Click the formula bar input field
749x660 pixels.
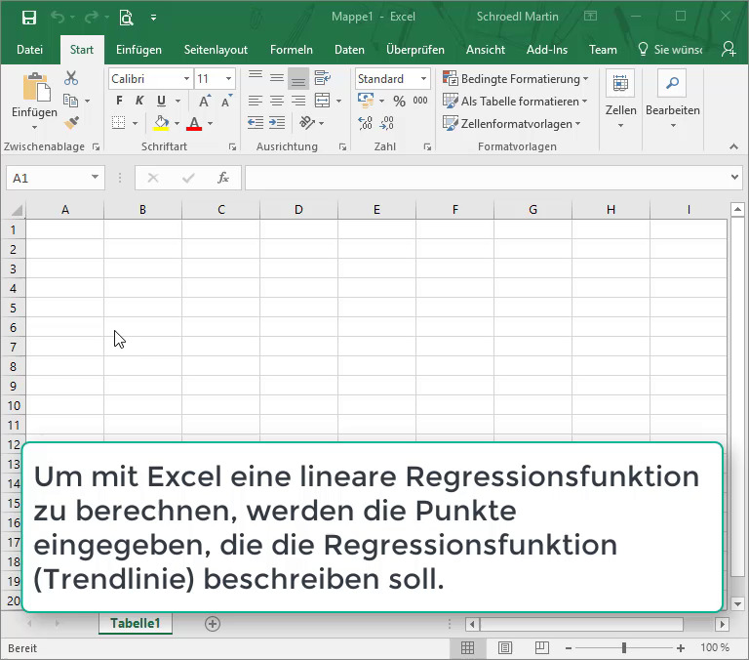coord(488,178)
